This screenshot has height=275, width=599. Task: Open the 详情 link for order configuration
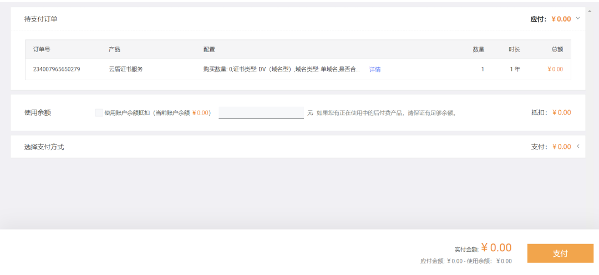click(x=375, y=70)
